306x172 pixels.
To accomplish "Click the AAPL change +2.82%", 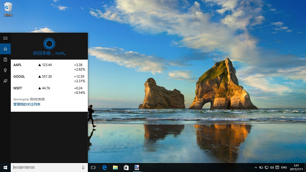I will (79, 69).
